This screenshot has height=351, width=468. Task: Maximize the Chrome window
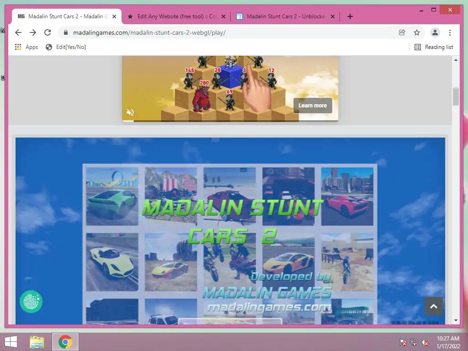[434, 10]
